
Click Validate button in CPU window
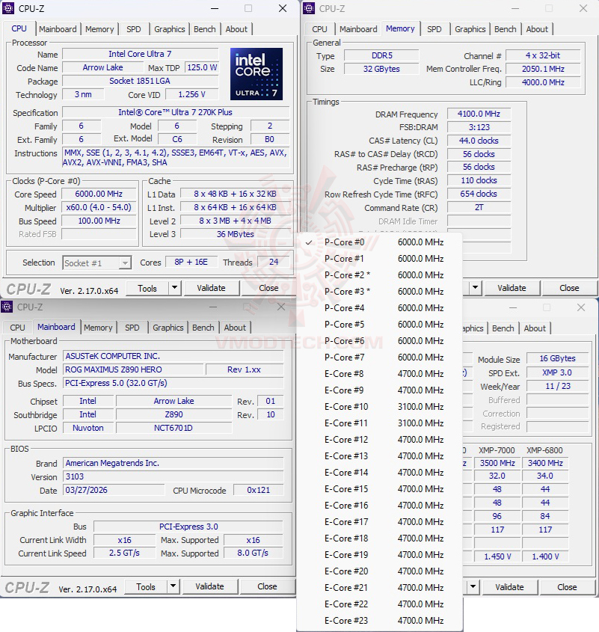click(x=211, y=288)
